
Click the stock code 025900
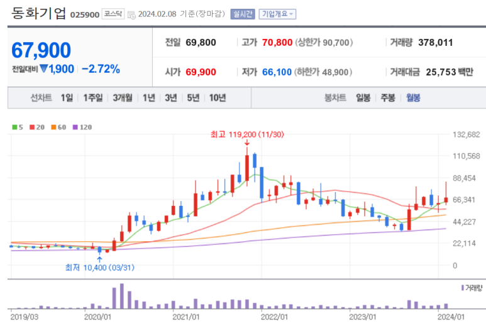click(x=85, y=15)
